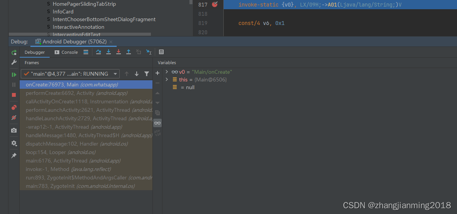Click line number 818 gutter

click(x=203, y=14)
